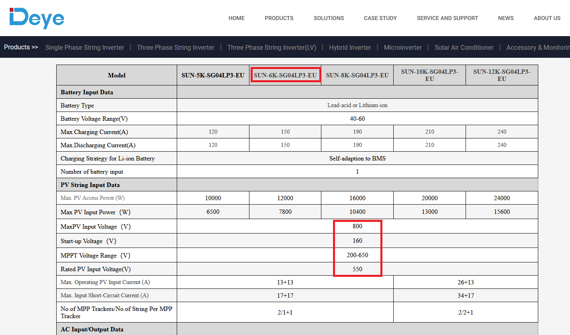
Task: Click the 26+13 input current value
Action: (x=466, y=282)
